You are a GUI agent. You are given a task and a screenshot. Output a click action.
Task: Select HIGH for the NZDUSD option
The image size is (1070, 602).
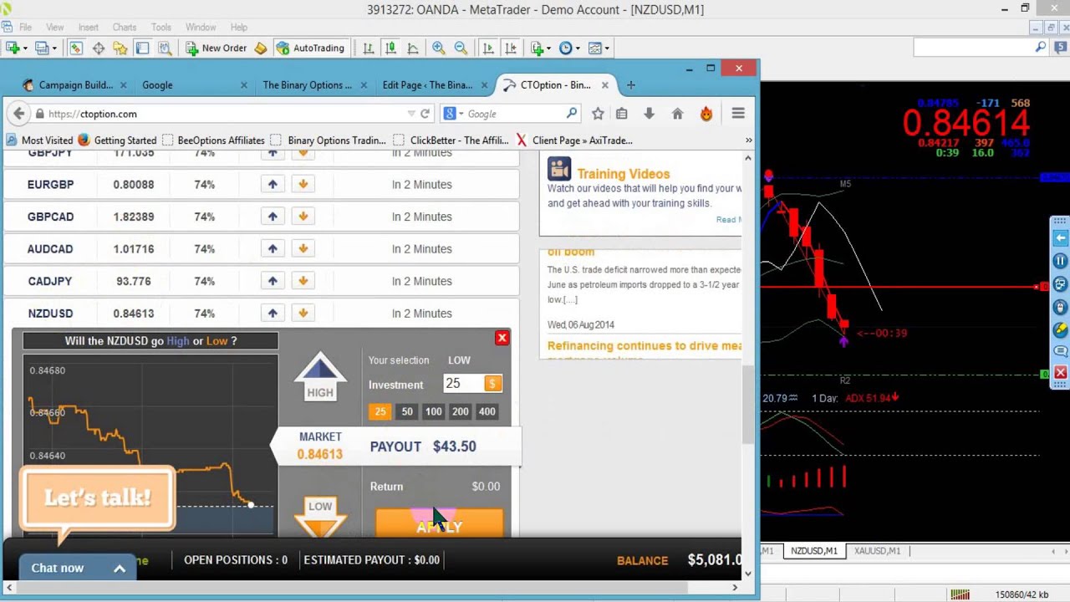(319, 376)
